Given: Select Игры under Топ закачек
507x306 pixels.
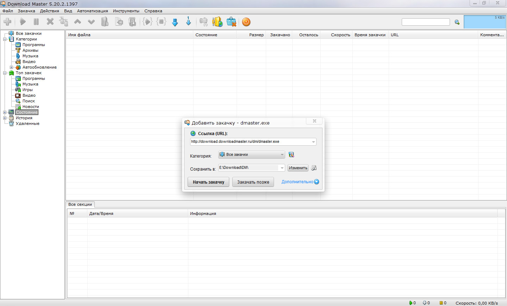Looking at the screenshot, I should 27,90.
